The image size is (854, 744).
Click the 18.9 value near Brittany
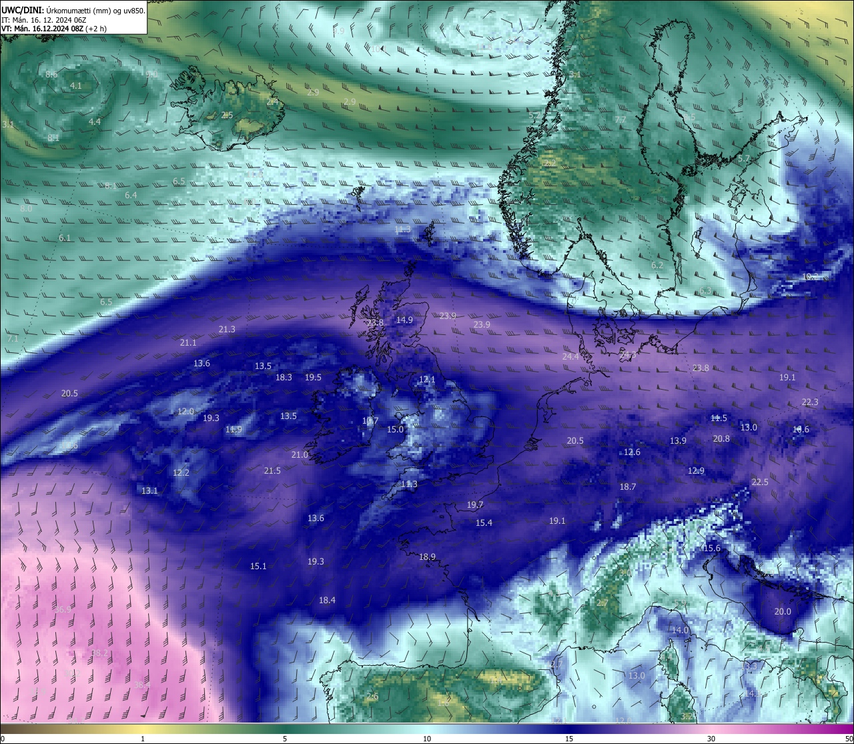click(427, 556)
